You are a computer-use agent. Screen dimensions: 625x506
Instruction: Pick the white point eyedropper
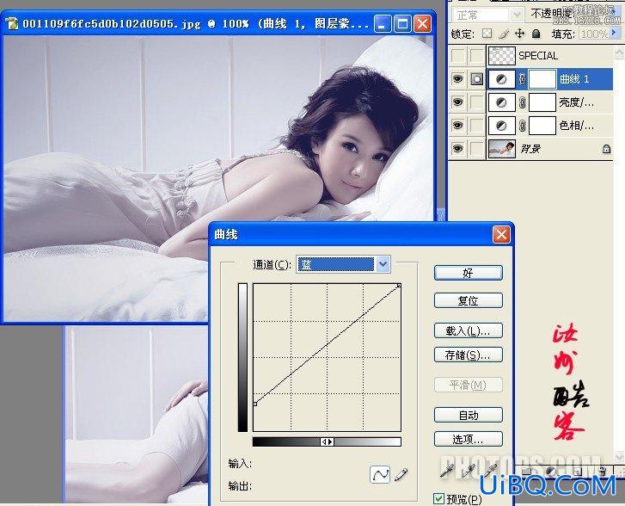(x=491, y=471)
